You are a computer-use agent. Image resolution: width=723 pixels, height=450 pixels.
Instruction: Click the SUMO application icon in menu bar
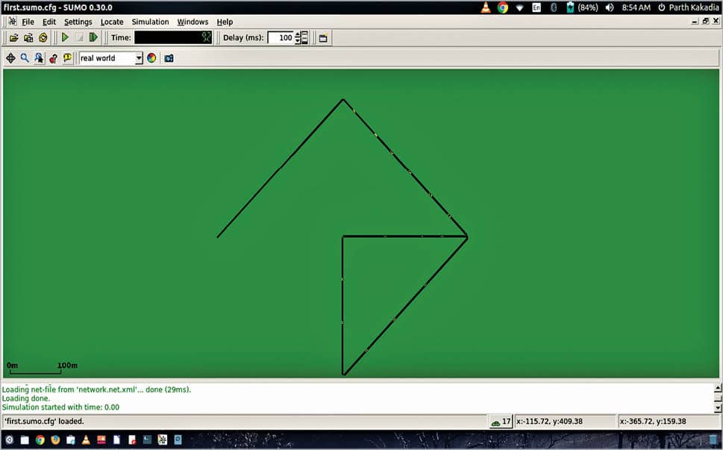(x=13, y=22)
